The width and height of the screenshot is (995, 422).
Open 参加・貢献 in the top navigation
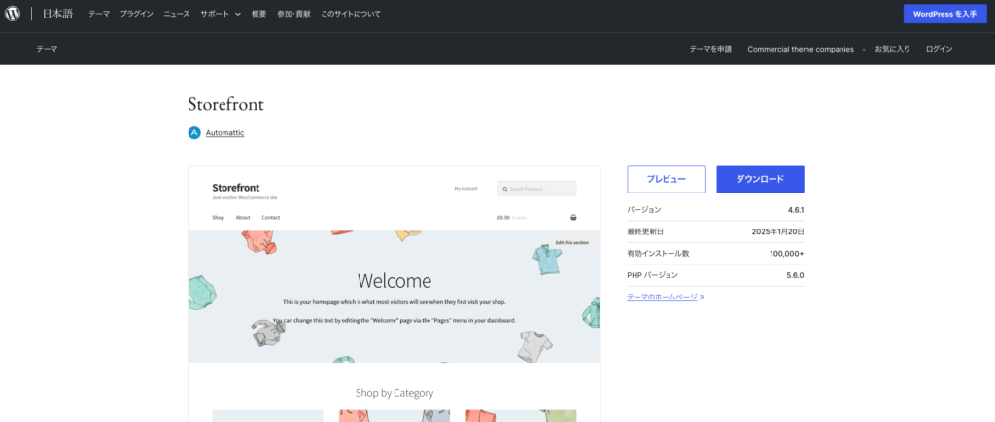point(293,14)
